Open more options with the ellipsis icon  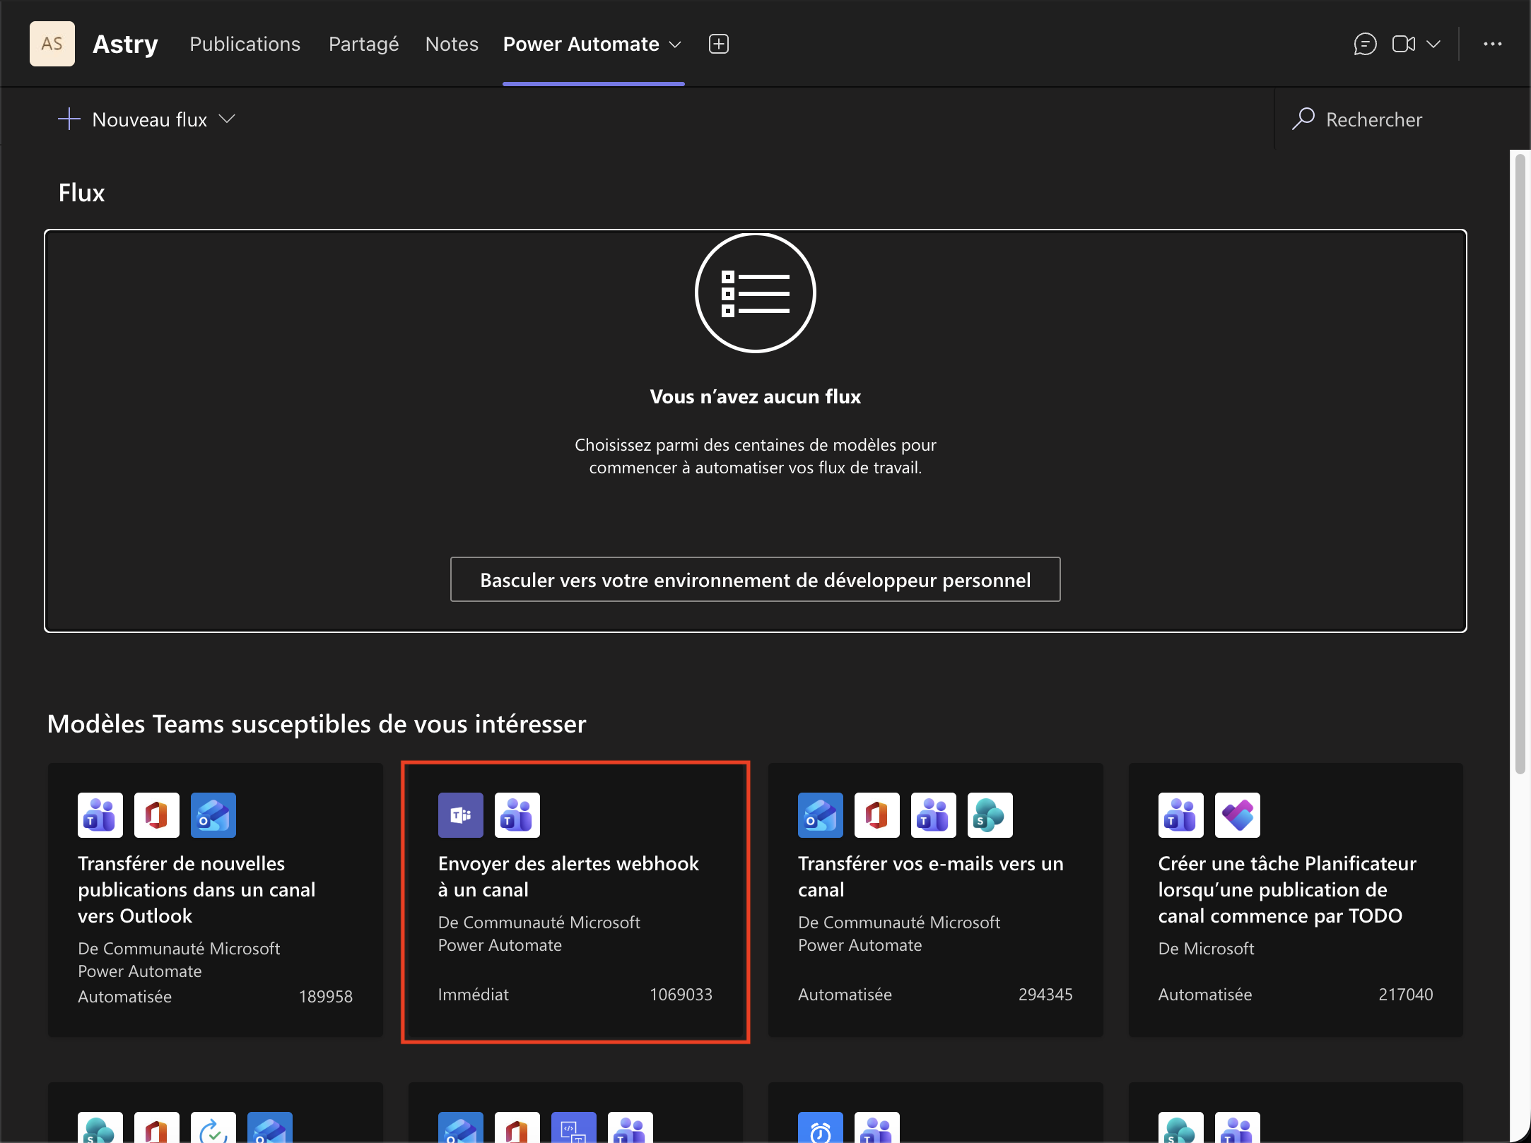pos(1494,44)
